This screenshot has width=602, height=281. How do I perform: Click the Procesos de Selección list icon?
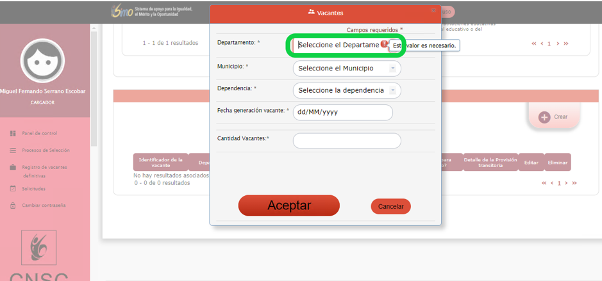13,150
